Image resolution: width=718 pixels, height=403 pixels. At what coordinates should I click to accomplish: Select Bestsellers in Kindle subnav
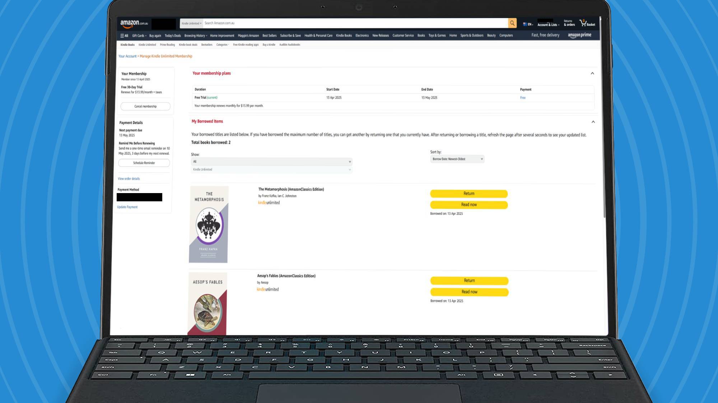coord(207,45)
